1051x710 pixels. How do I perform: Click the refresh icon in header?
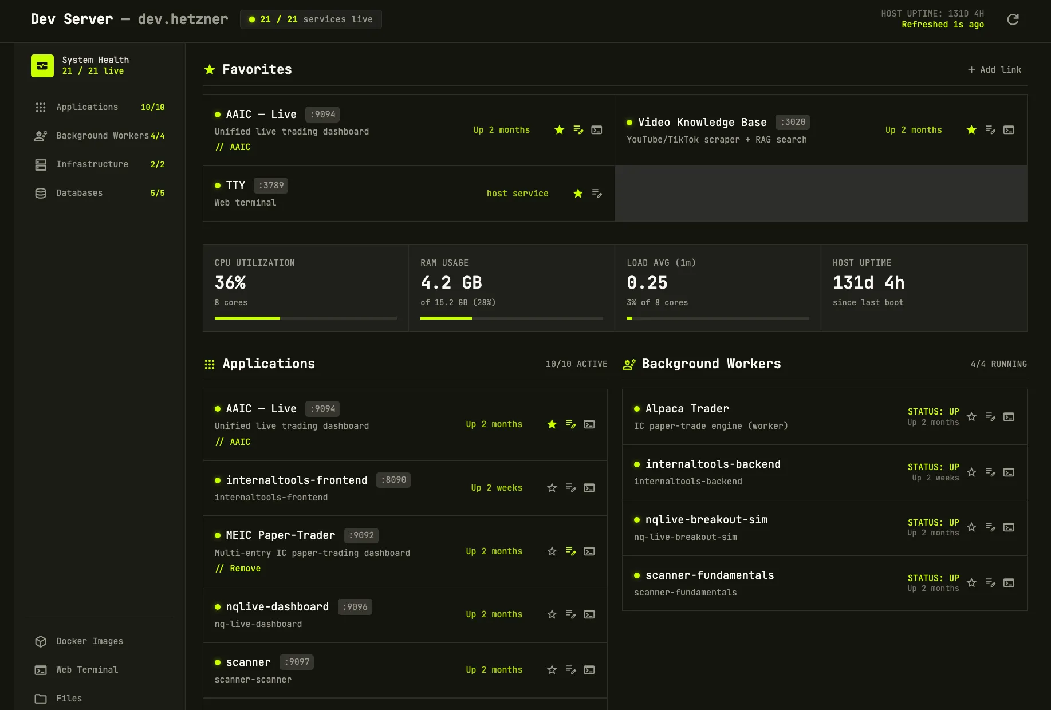[x=1013, y=19]
